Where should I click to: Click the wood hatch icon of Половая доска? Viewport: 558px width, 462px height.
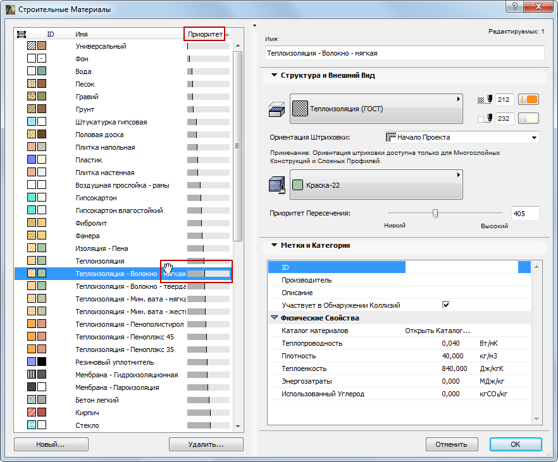32,134
